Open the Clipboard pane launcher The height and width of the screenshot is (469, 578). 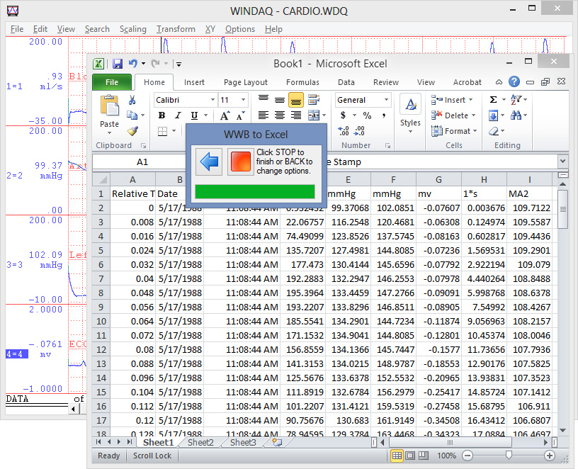143,146
